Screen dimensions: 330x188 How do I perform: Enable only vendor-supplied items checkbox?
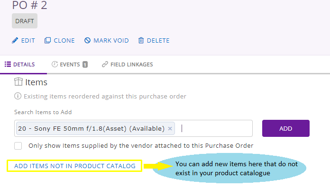(18, 146)
